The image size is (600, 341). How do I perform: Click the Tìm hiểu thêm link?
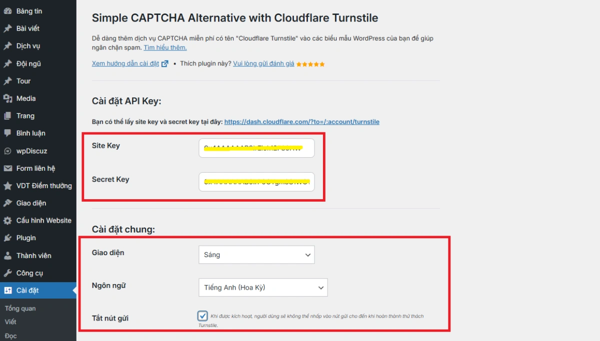click(165, 47)
